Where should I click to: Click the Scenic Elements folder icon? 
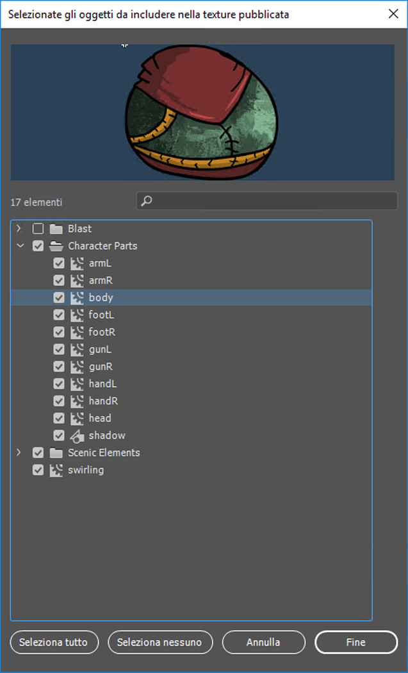[56, 453]
